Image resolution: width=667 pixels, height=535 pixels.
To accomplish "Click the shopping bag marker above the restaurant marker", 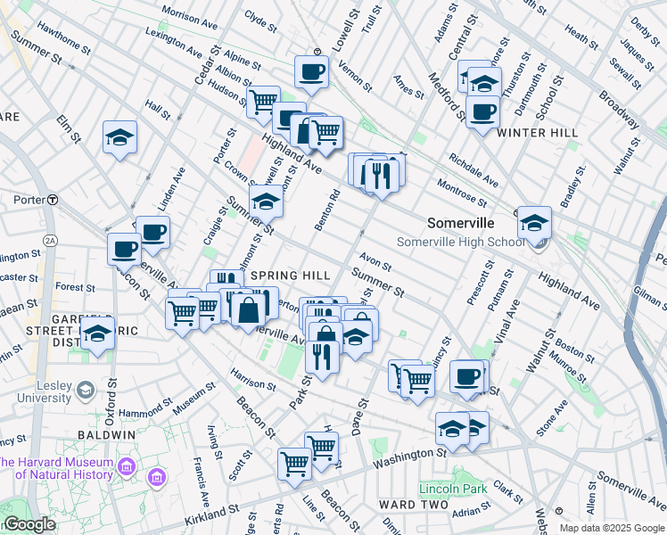I will [x=325, y=334].
